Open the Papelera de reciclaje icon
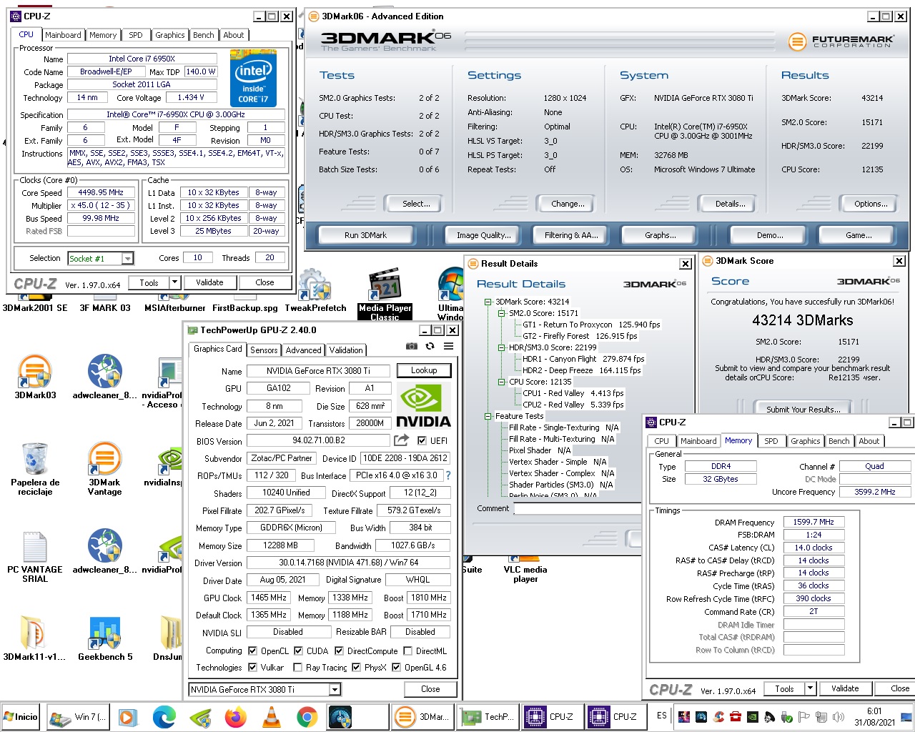Viewport: 915px width, 732px height. pos(35,469)
